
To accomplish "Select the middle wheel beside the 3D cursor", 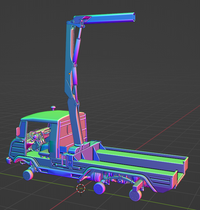I will tap(99, 188).
